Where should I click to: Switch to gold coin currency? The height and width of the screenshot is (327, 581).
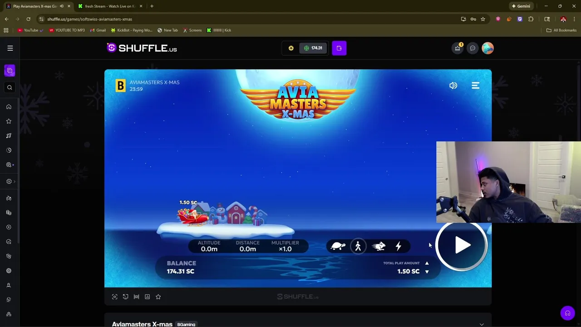[x=291, y=48]
